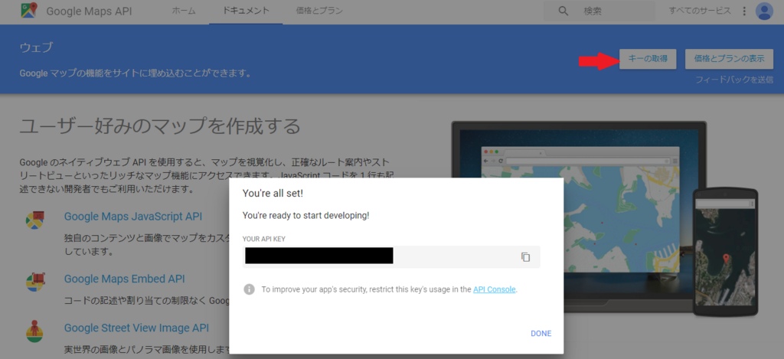Open the 価格とプラン tab
The height and width of the screenshot is (359, 784).
click(319, 11)
